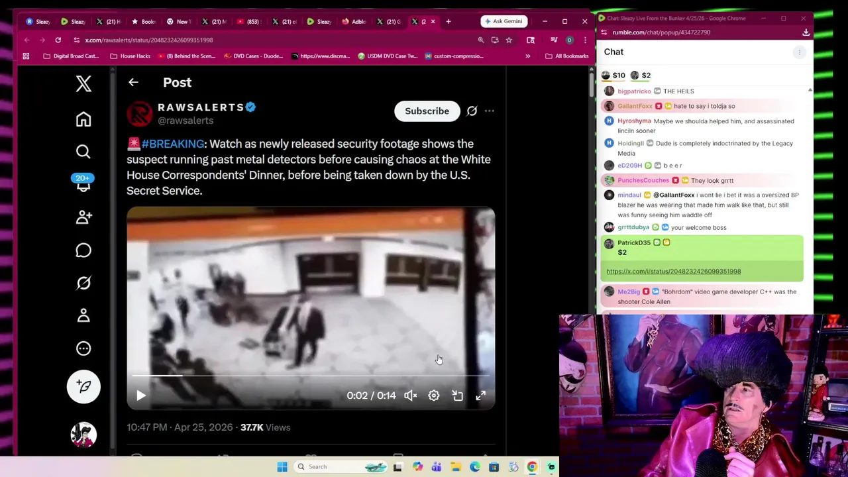The image size is (848, 477).
Task: Open Profile in X sidebar
Action: point(83,315)
